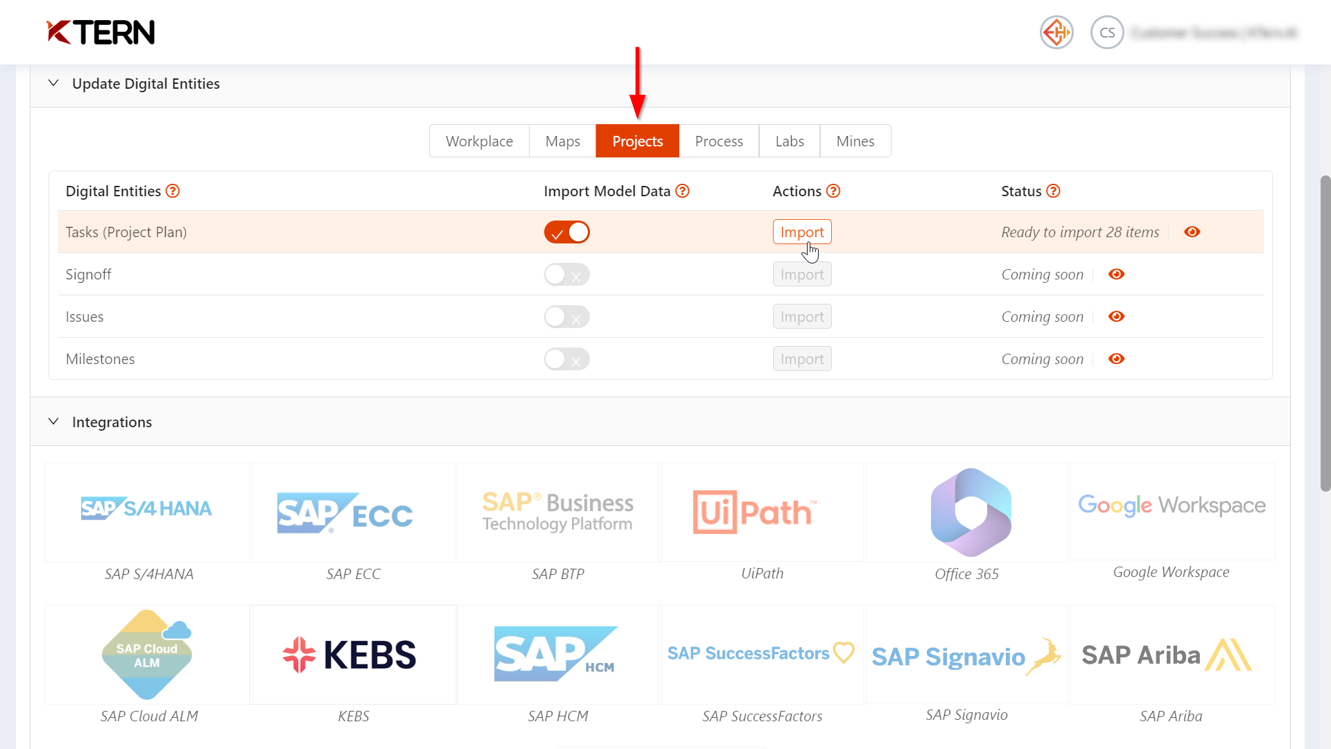1331x749 pixels.
Task: Open the SAP S/4HANA integration tile
Action: pyautogui.click(x=148, y=513)
